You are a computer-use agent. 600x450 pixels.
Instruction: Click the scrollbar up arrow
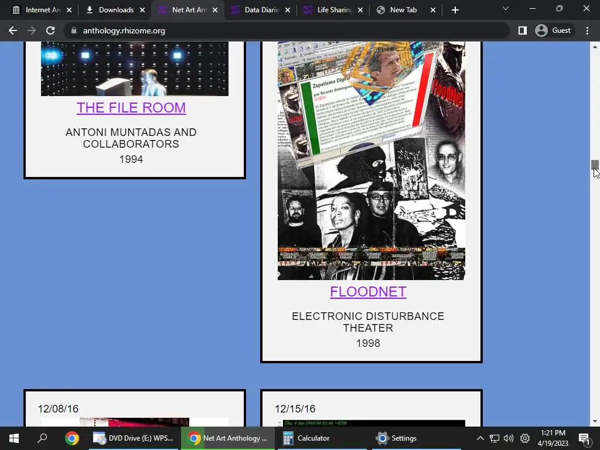pos(595,47)
